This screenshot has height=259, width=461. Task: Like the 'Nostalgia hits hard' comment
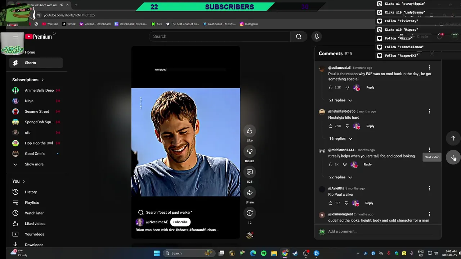point(331,126)
